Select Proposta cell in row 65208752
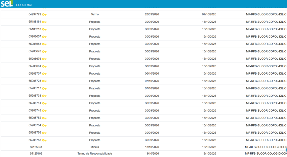This screenshot has width=287, height=157. (x=95, y=118)
